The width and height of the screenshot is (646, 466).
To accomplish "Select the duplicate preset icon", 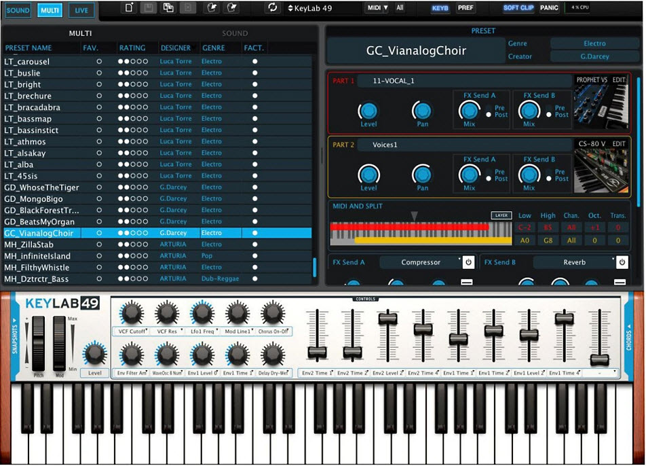I will tap(168, 7).
